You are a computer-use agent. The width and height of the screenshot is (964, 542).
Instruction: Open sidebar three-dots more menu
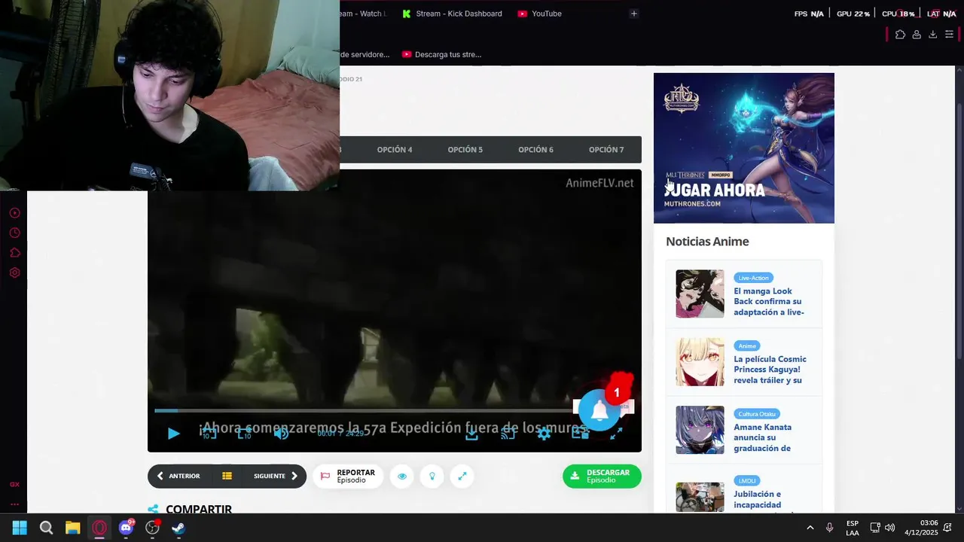click(14, 504)
